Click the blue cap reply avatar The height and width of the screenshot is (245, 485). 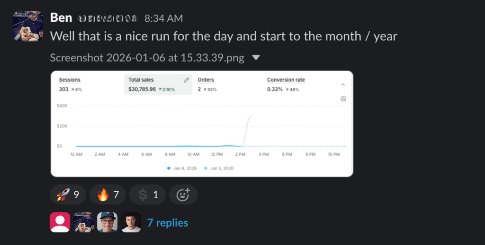[107, 222]
